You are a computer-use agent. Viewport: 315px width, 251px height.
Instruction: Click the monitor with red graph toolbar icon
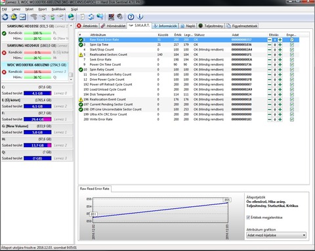111,17
